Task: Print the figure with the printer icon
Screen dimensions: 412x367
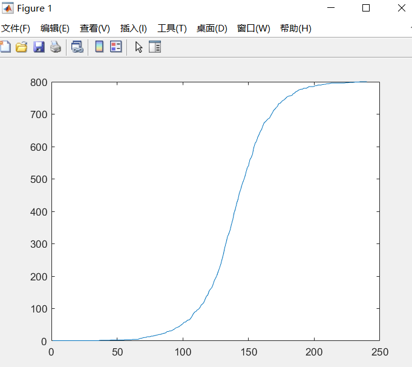Action: click(56, 47)
